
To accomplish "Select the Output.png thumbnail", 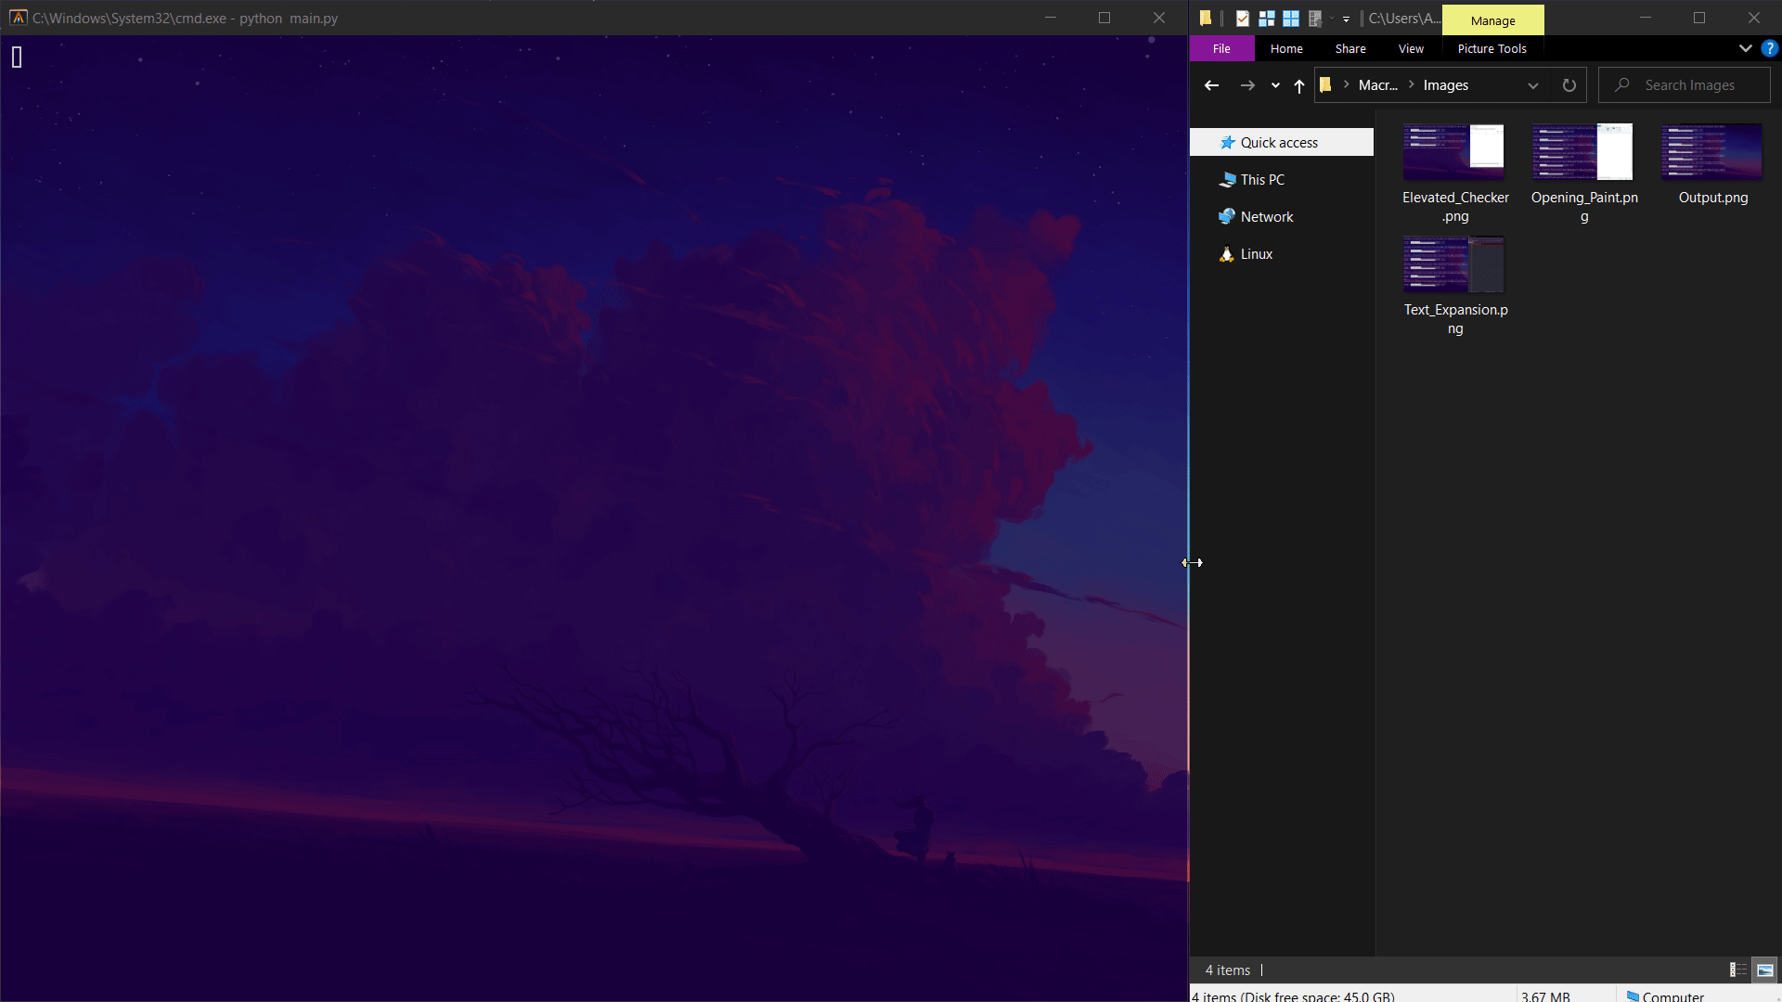I will [x=1712, y=153].
